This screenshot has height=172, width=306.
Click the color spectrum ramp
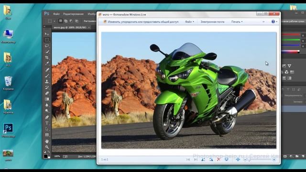tap(291, 52)
